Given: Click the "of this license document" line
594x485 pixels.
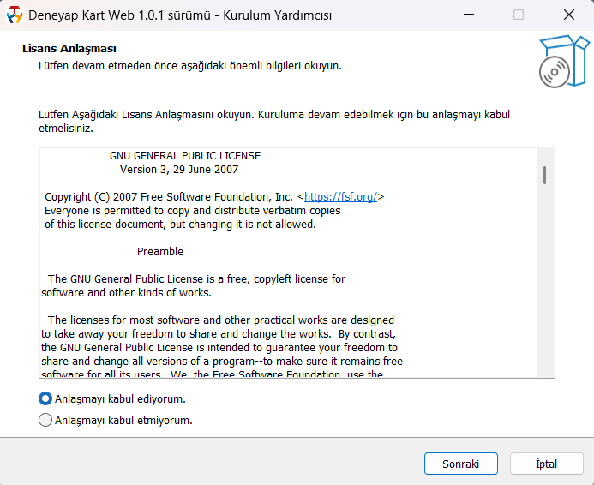Looking at the screenshot, I should click(x=180, y=225).
